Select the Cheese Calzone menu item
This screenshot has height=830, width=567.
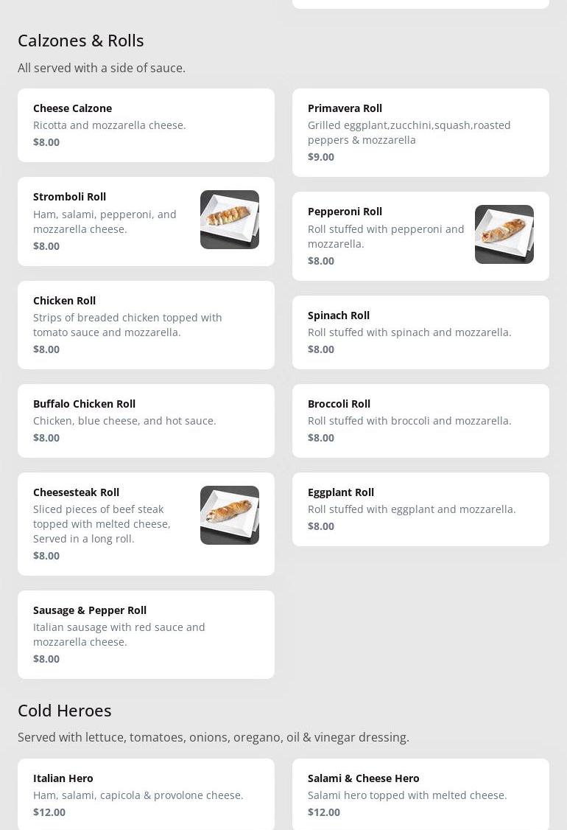[x=146, y=125]
